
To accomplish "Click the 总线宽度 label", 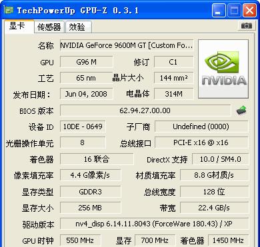I will 159,192.
